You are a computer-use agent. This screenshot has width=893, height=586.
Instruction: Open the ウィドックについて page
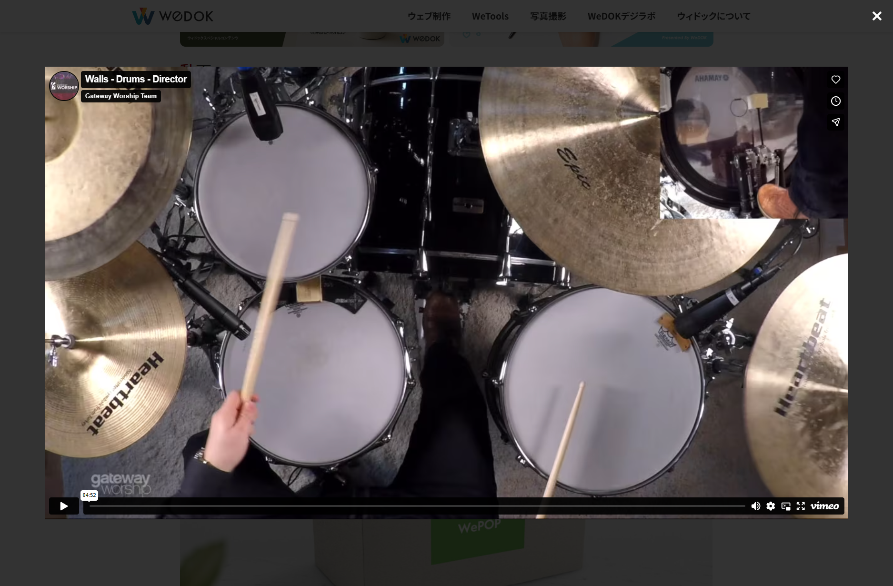[x=713, y=16]
